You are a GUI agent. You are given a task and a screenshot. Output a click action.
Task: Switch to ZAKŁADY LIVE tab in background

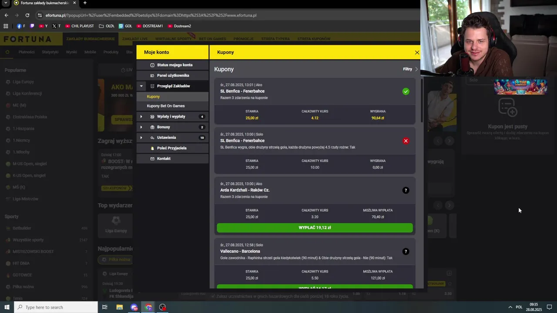click(135, 39)
